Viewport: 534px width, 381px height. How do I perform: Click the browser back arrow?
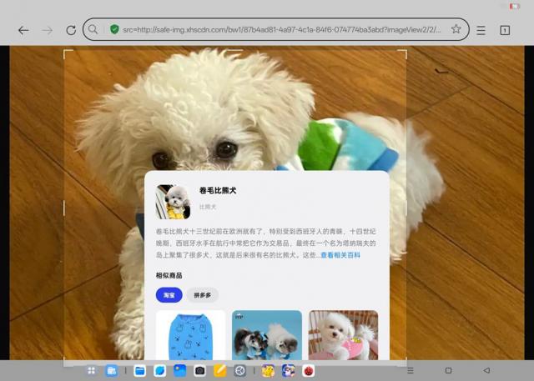(x=23, y=30)
